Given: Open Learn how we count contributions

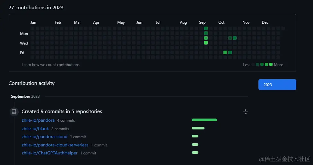Looking at the screenshot, I should (50, 65).
